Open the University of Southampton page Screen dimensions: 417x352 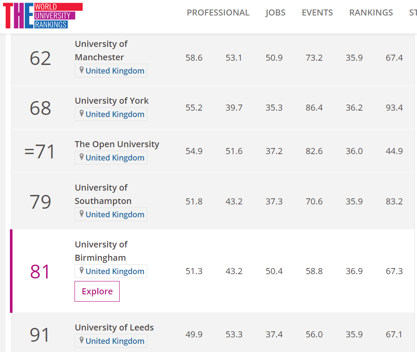pos(103,194)
